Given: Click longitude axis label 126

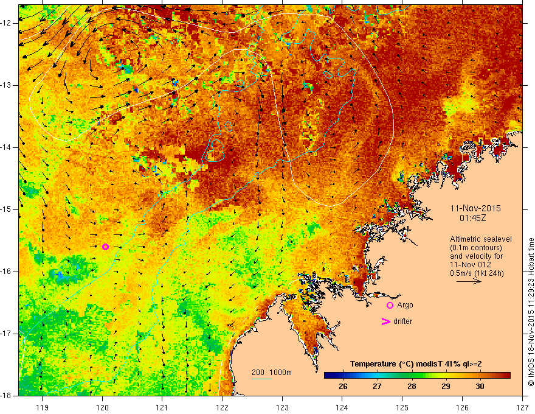Looking at the screenshot, I should (462, 407).
